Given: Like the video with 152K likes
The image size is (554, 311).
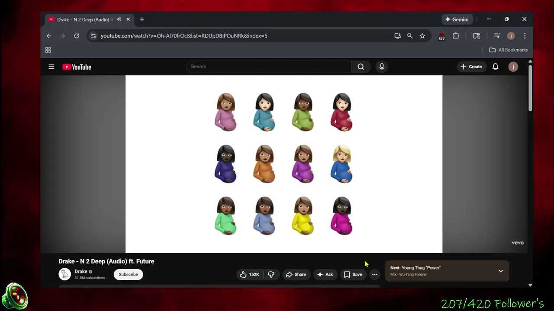Looking at the screenshot, I should [250, 274].
